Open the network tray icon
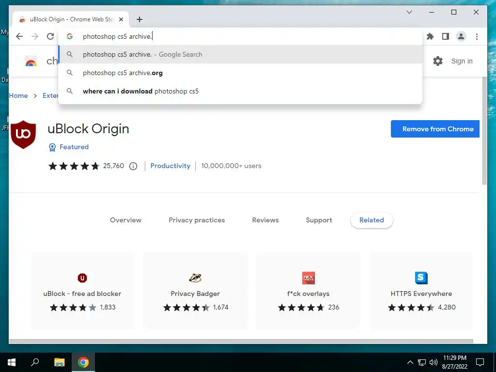 [422, 362]
